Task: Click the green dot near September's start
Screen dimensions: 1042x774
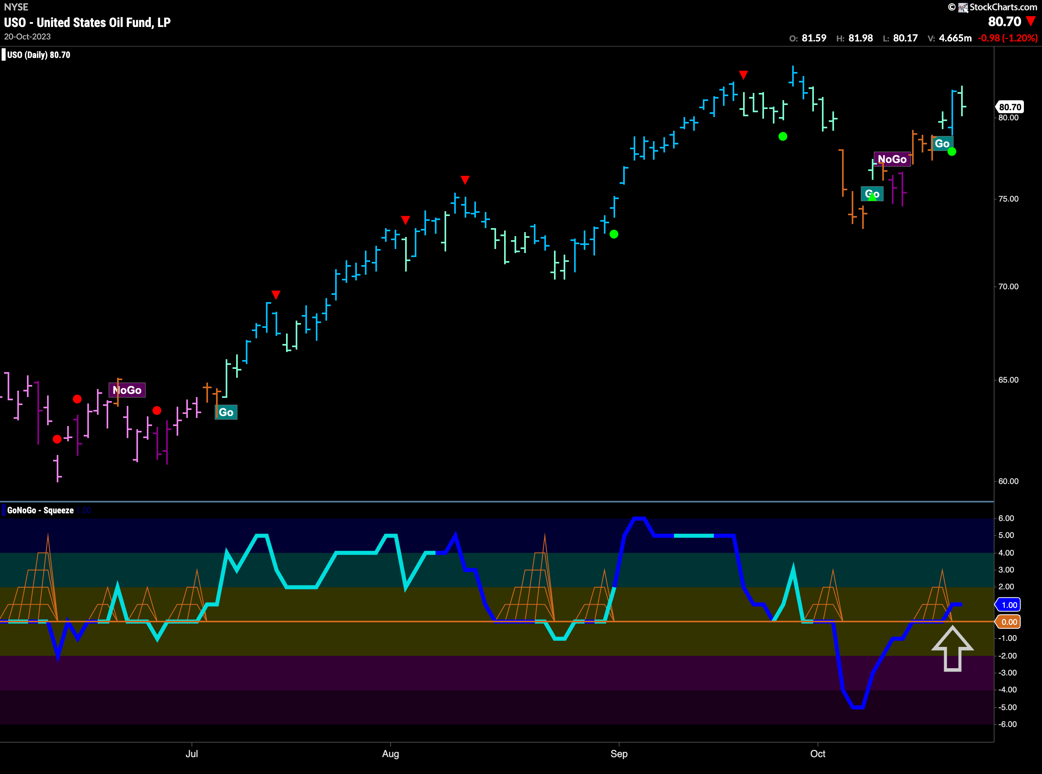Action: tap(614, 234)
